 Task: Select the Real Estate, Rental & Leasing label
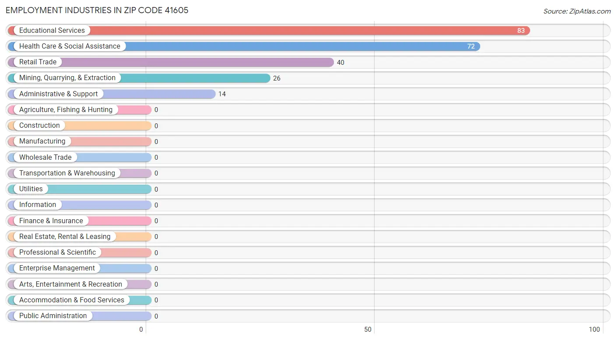pos(65,236)
